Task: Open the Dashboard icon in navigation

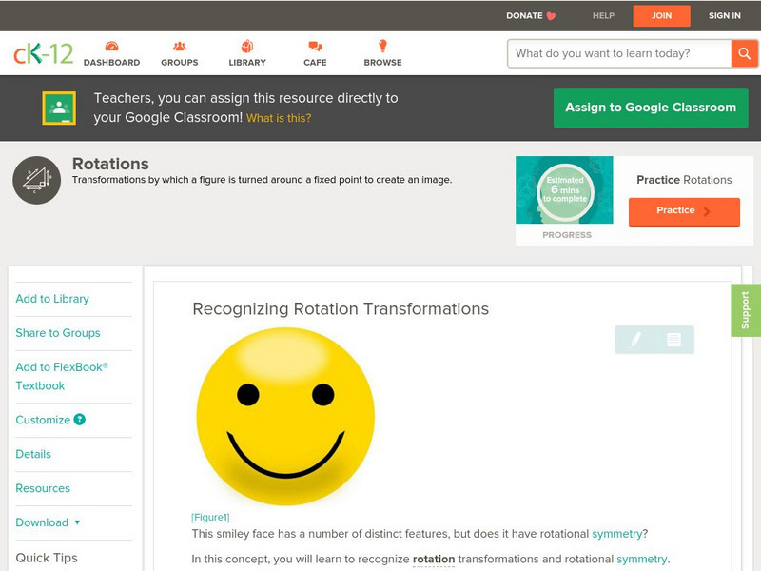Action: pyautogui.click(x=111, y=47)
